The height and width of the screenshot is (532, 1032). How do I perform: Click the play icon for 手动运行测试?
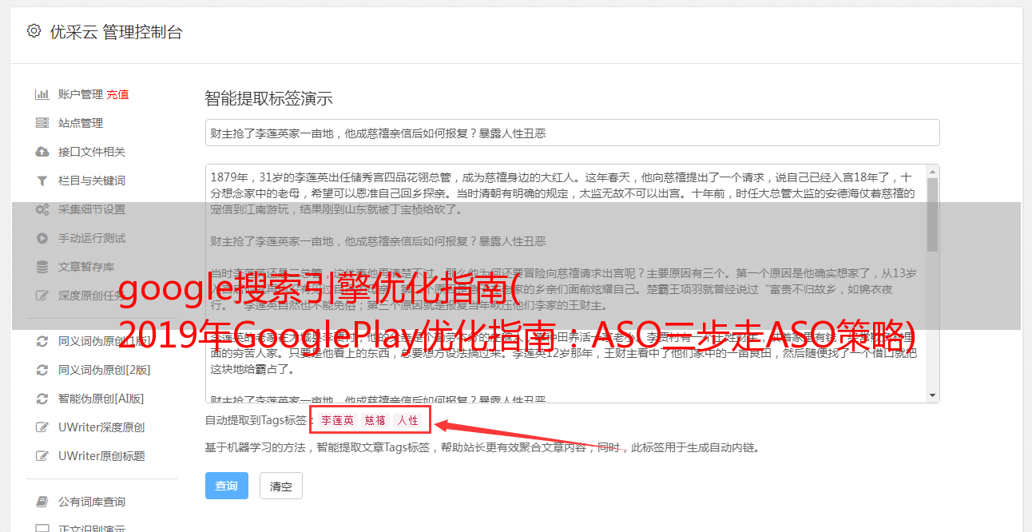(x=42, y=238)
